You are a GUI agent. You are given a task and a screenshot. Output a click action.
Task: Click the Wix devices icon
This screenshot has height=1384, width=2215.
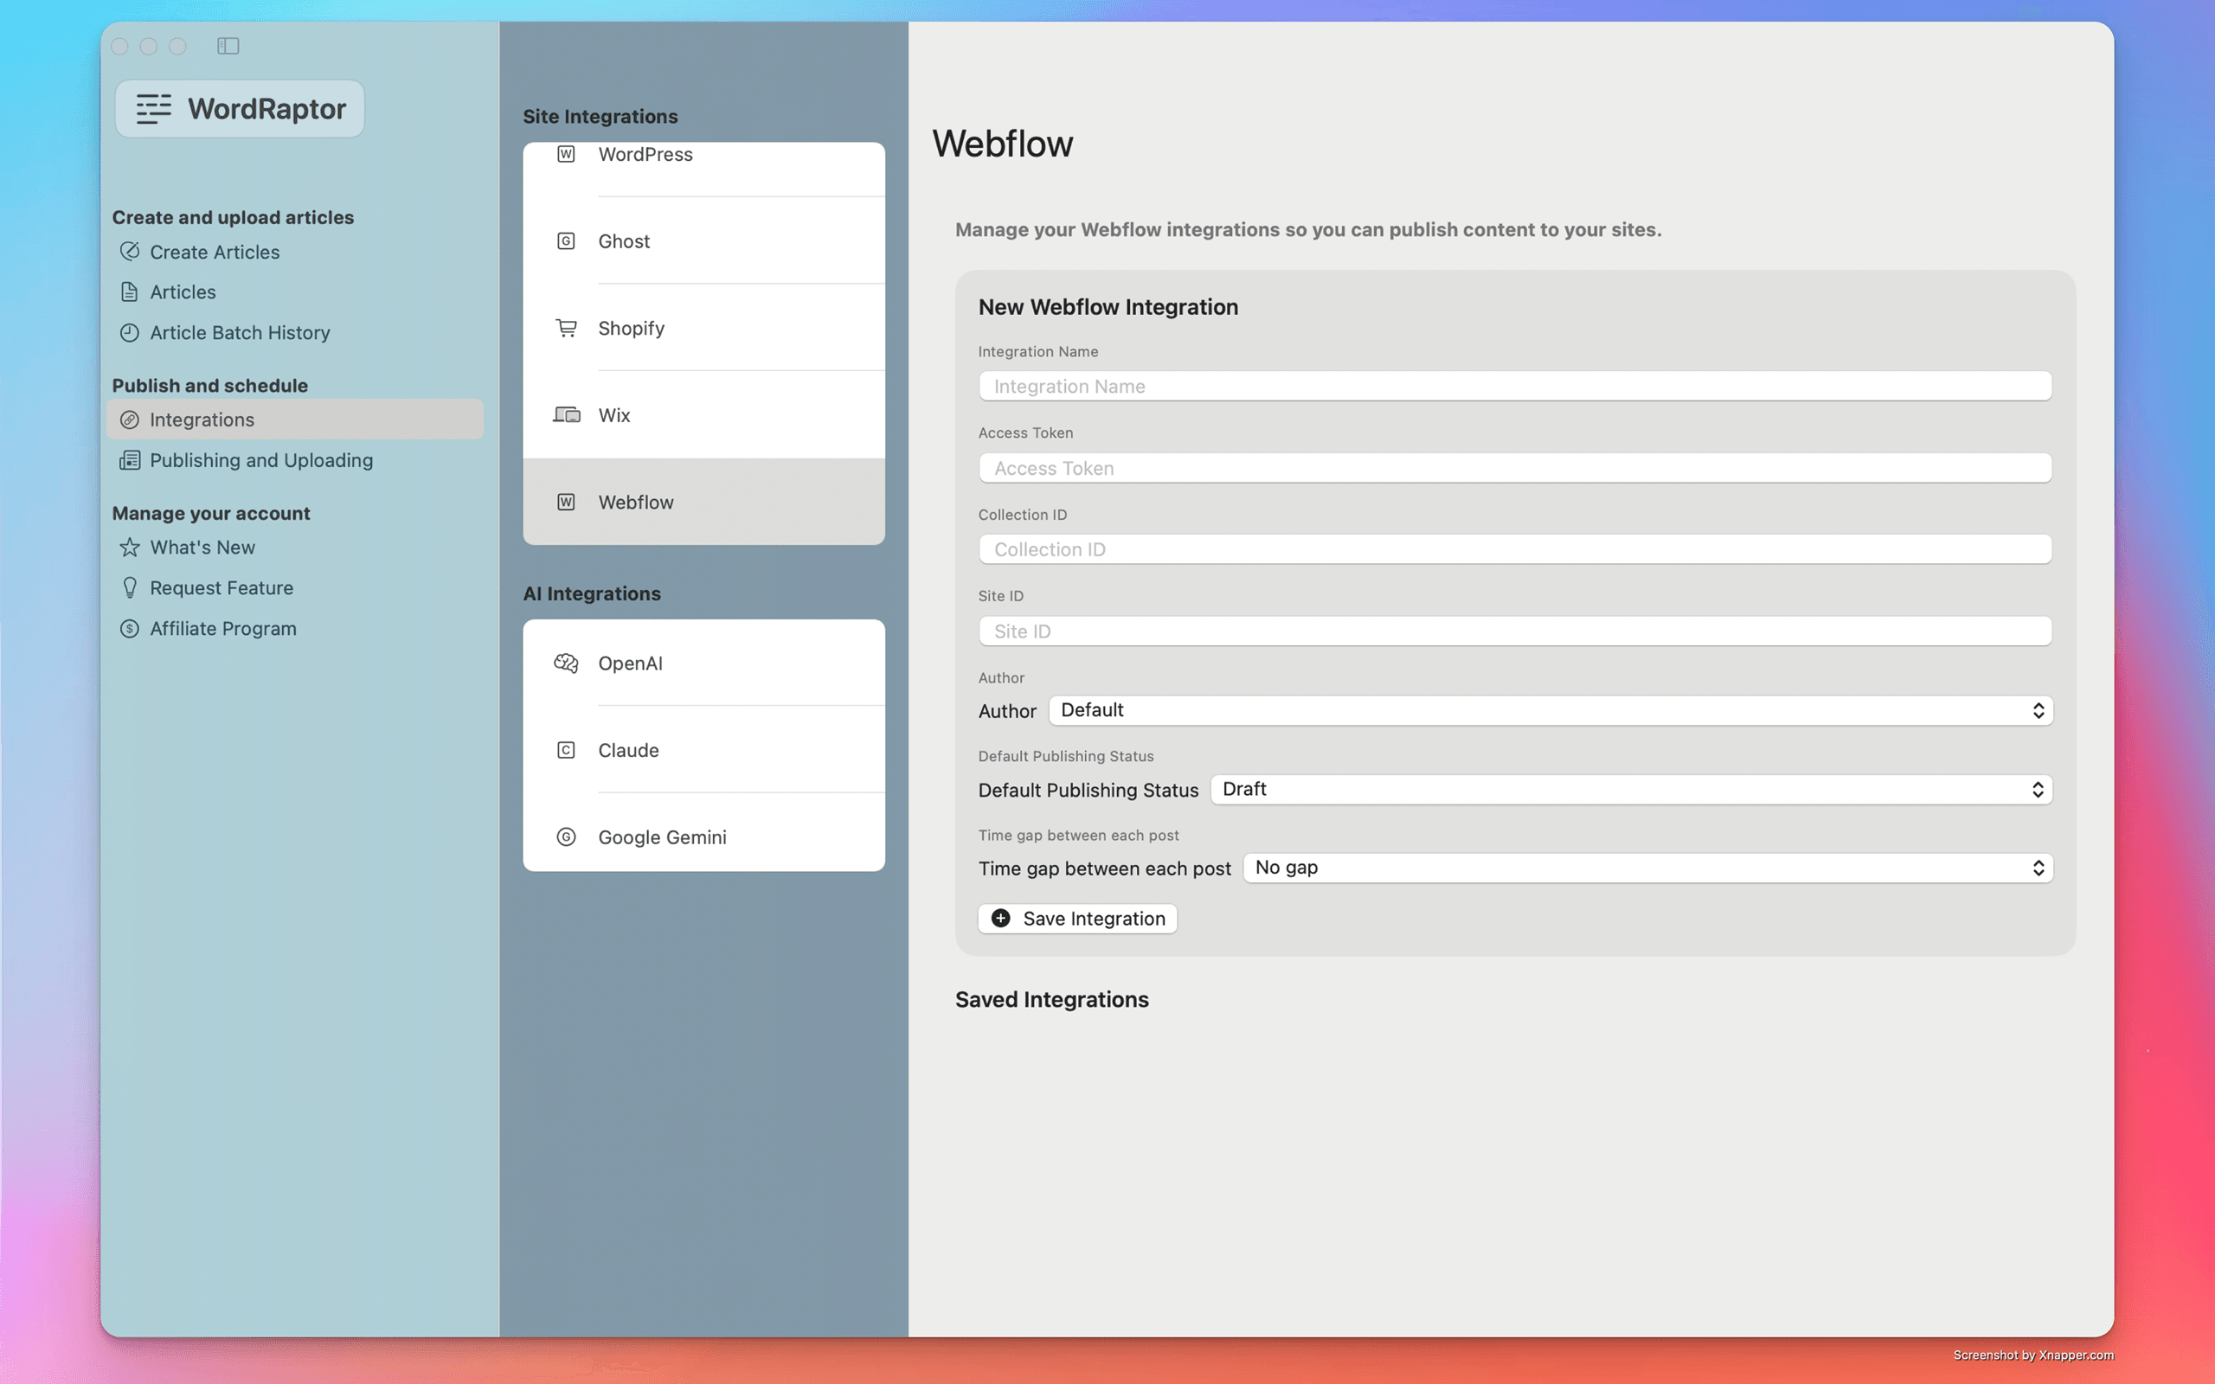coord(567,414)
